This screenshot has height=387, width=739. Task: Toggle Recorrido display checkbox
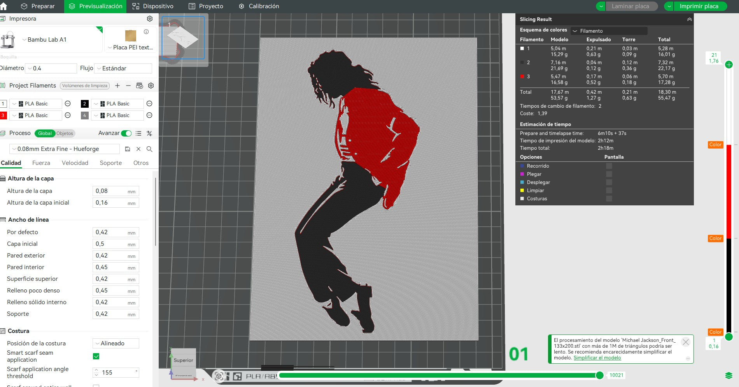tap(609, 166)
